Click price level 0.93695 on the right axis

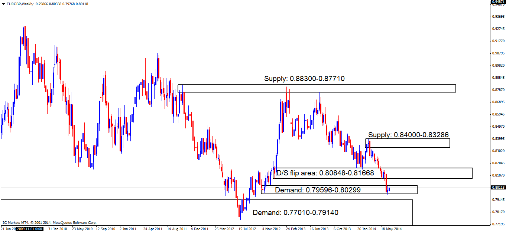497,17
